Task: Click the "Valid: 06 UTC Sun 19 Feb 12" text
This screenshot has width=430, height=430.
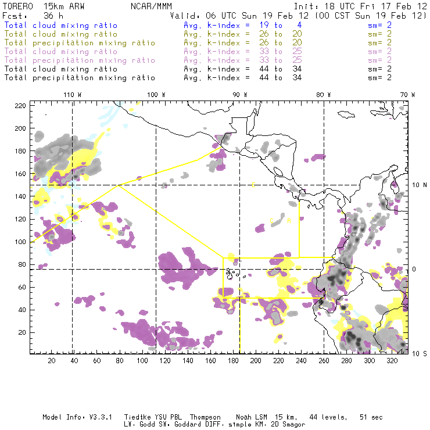Action: [239, 16]
